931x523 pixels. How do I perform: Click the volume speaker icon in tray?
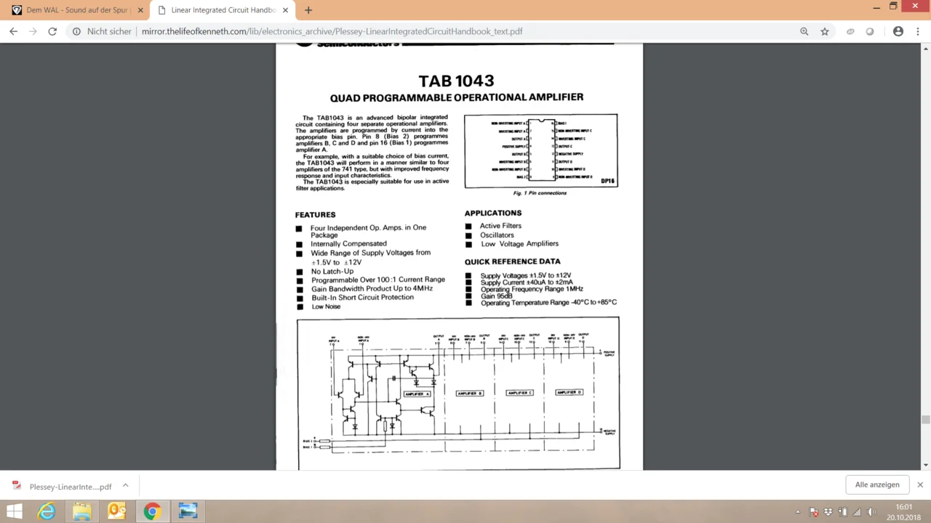871,512
